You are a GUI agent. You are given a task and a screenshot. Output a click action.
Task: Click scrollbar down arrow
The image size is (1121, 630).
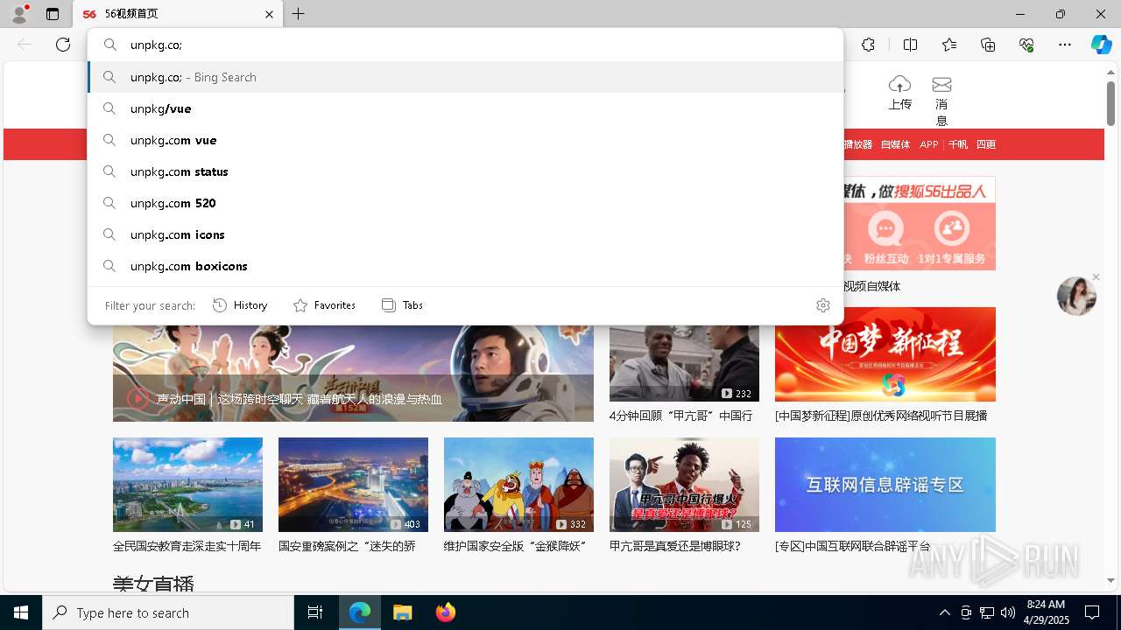point(1110,580)
